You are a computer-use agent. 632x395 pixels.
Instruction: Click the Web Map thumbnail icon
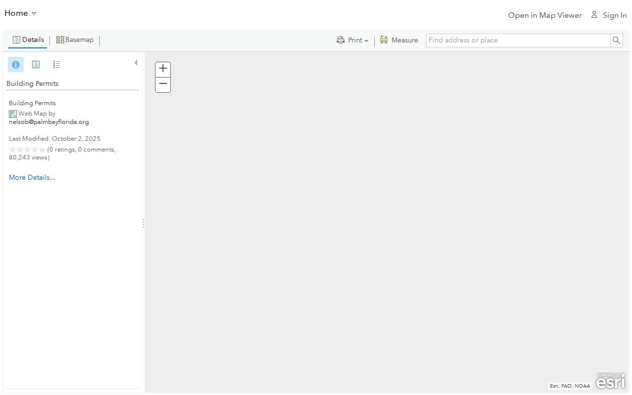tap(13, 114)
